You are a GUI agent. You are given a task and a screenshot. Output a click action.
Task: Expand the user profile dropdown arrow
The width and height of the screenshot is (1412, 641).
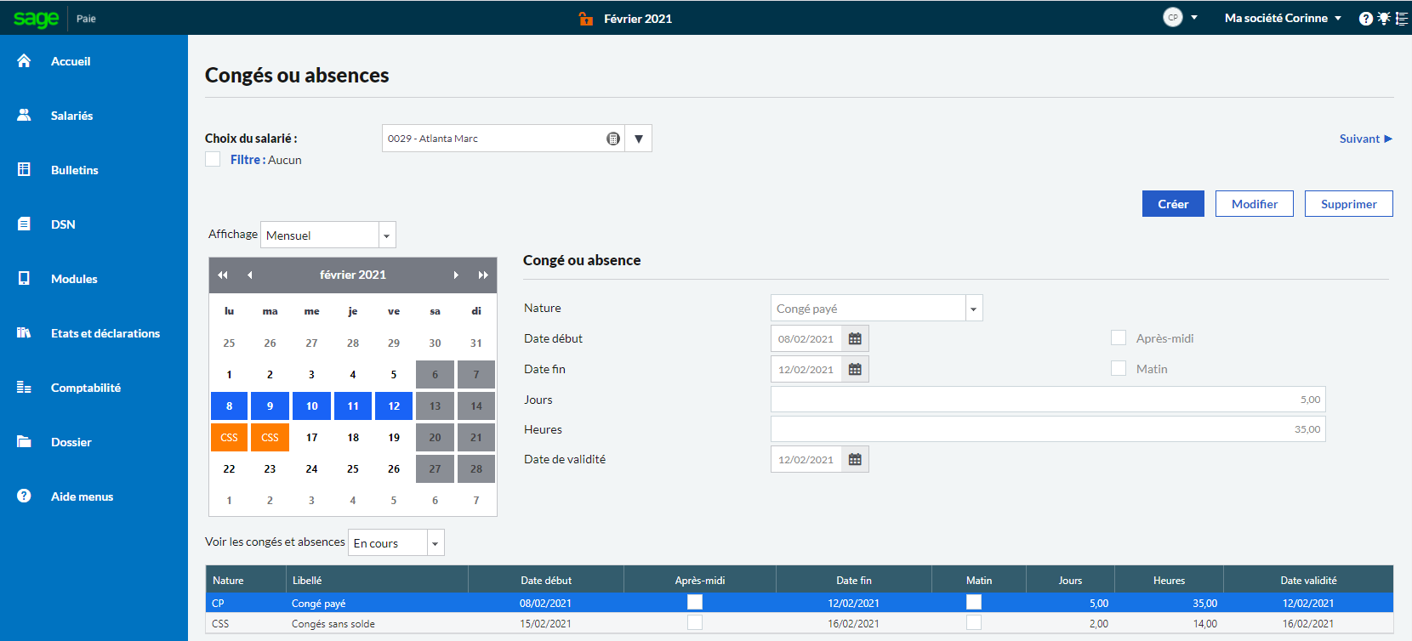[x=1194, y=18]
